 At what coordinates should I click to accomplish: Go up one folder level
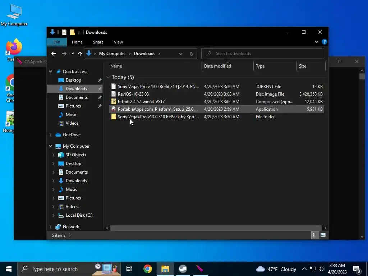tap(80, 54)
